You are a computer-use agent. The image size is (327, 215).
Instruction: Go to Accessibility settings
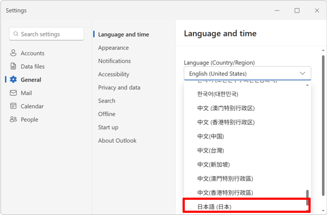tap(114, 74)
